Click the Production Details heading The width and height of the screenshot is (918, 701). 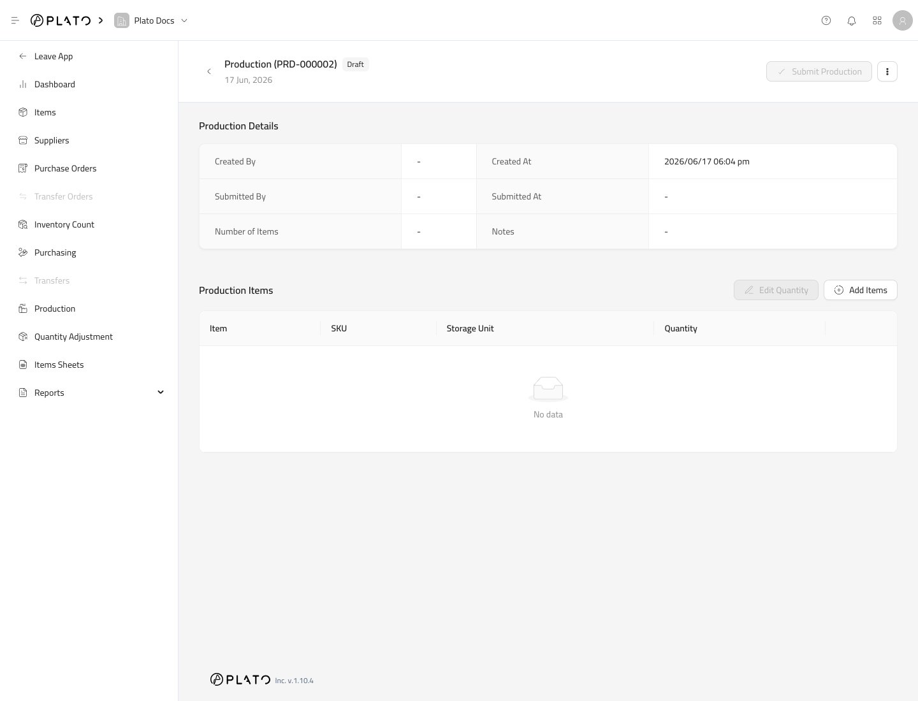[x=238, y=126]
